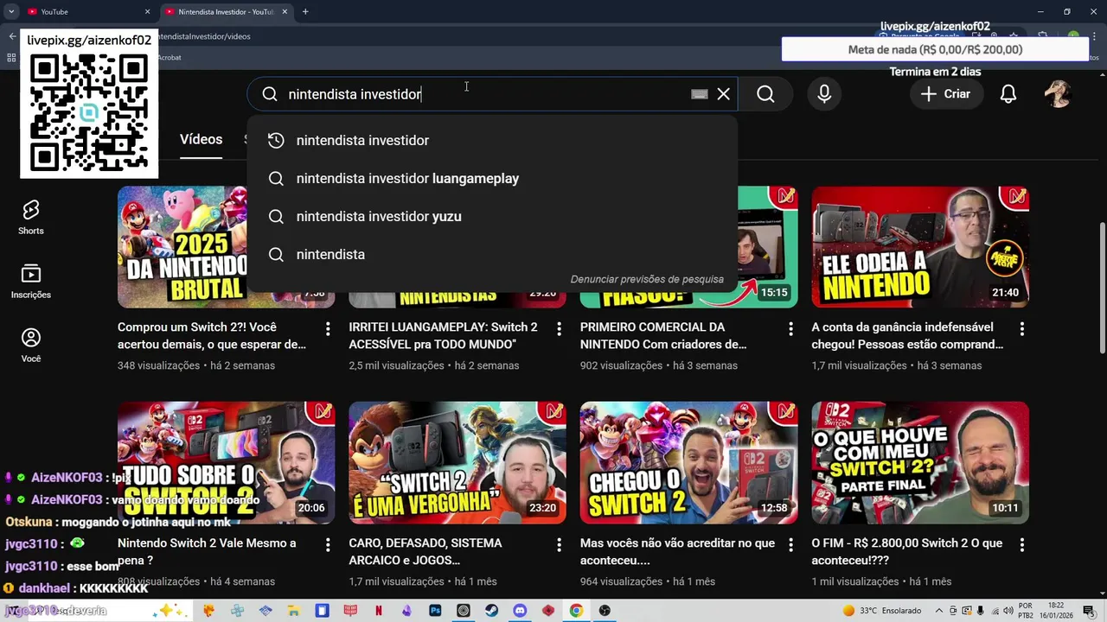Start voice search with the microphone icon
Screen dimensions: 1107x622
click(824, 94)
